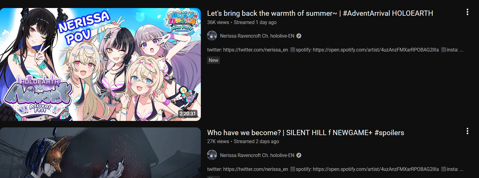Click "Streamed 1 day ago" metadata text
This screenshot has width=479, height=178.
(255, 22)
